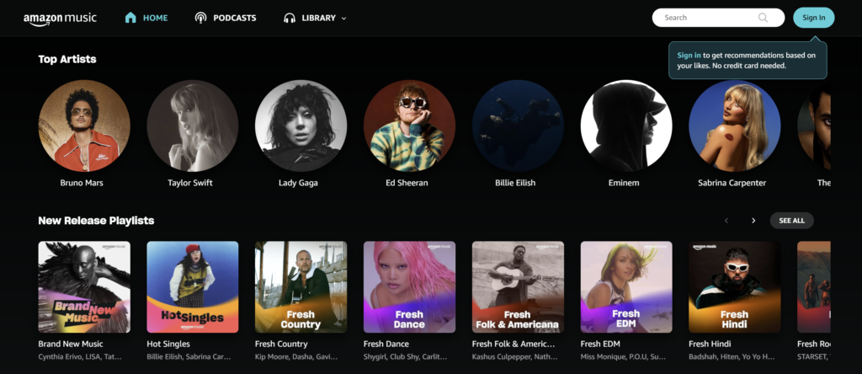
Task: Open Eminem's artist picture
Action: [x=626, y=126]
